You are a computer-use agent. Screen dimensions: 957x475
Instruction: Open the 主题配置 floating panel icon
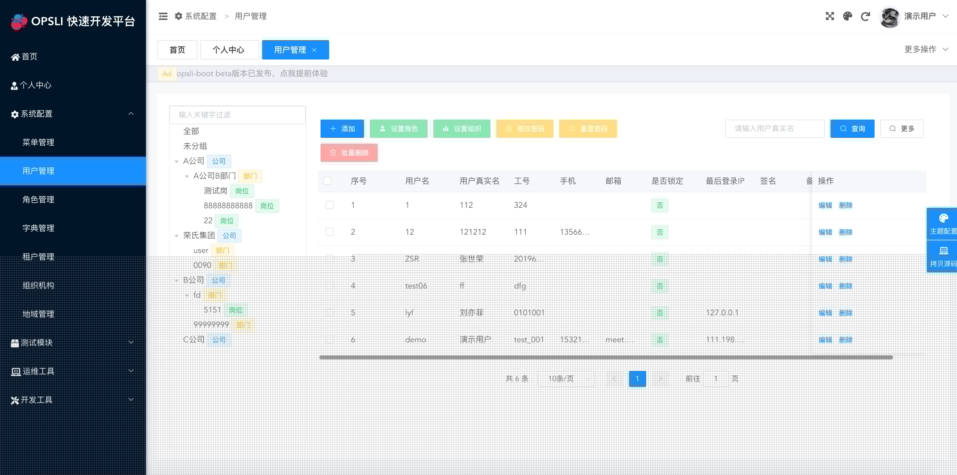943,218
